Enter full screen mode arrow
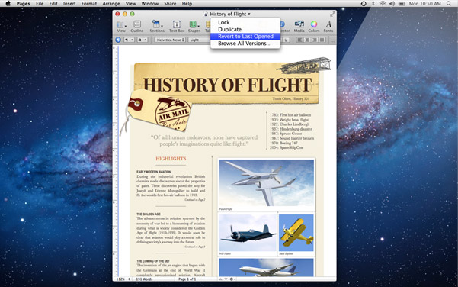The width and height of the screenshot is (458, 287). [332, 14]
